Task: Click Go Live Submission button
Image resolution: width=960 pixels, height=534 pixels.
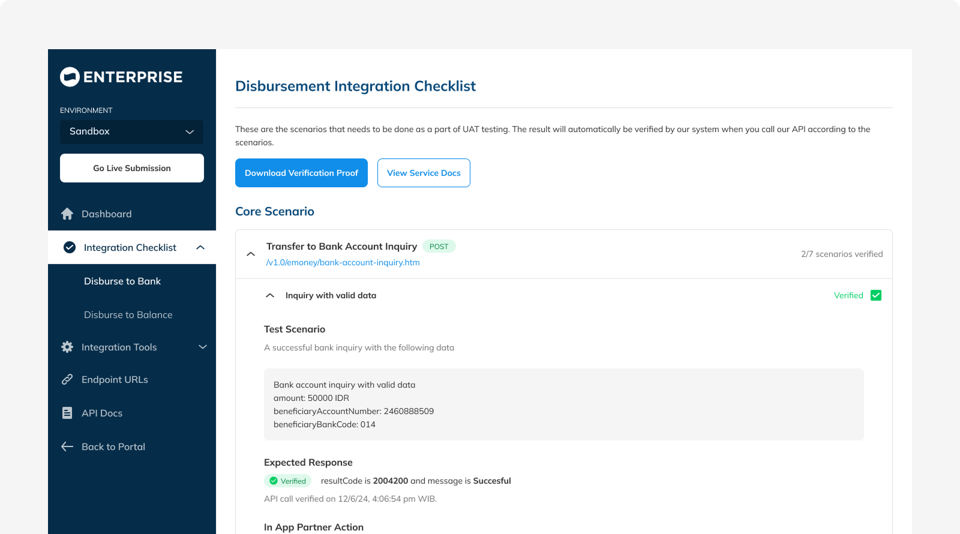Action: pyautogui.click(x=132, y=168)
